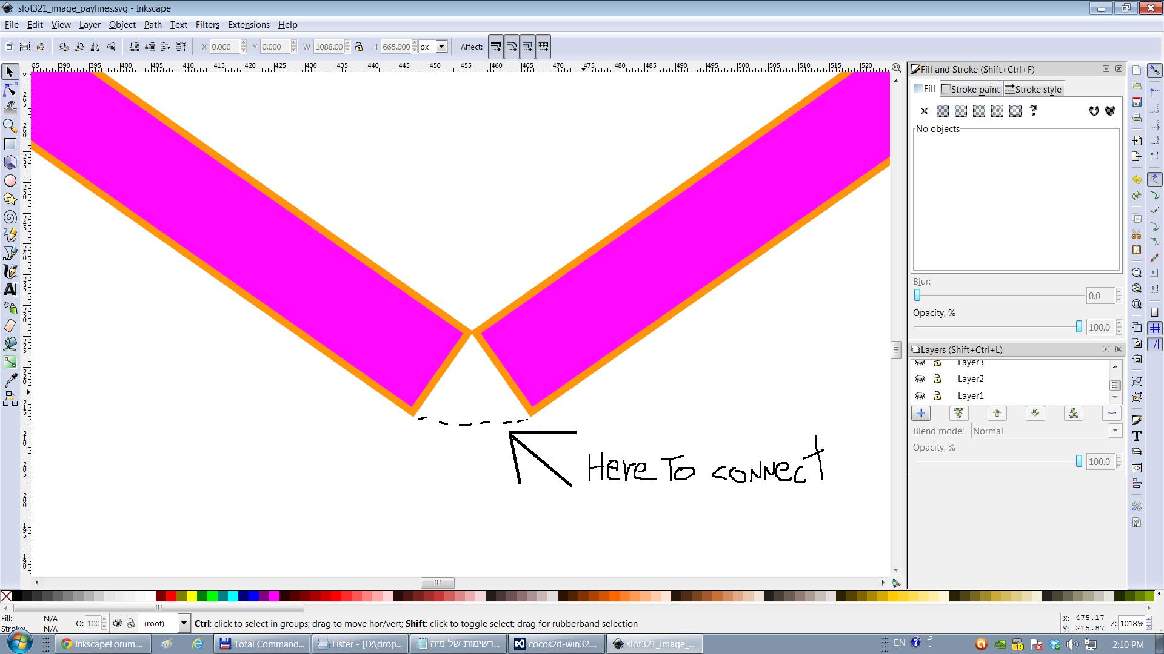Viewport: 1164px width, 654px height.
Task: Click the add new layer plus button
Action: coord(921,413)
